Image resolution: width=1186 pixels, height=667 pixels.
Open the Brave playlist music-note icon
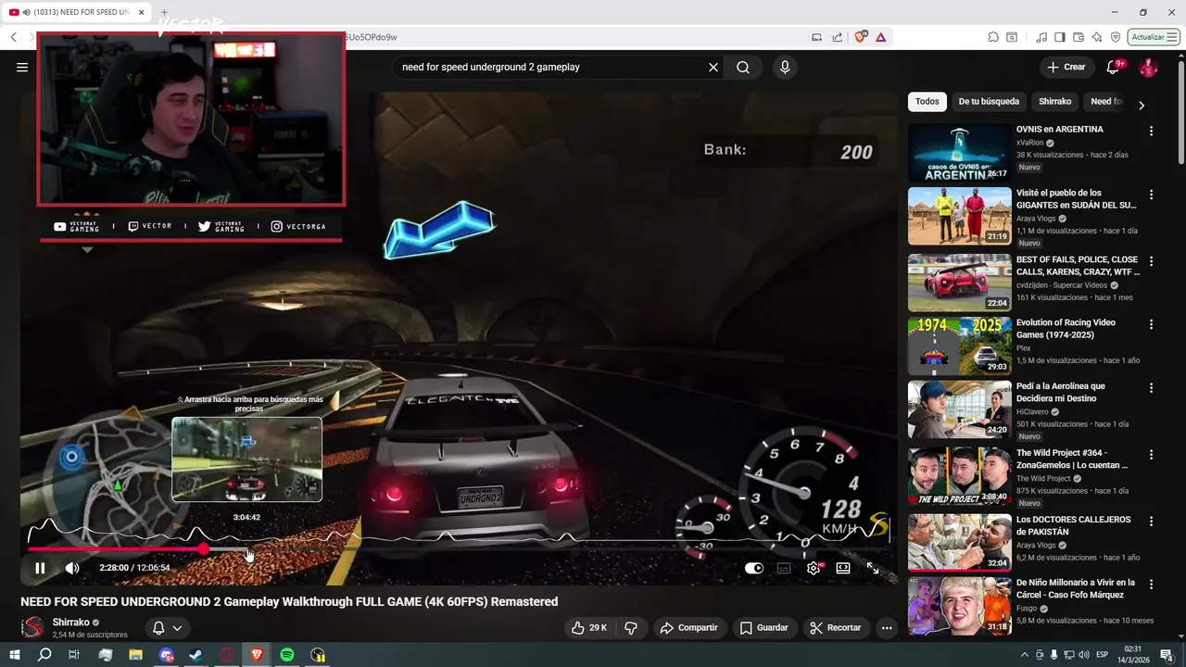[1041, 37]
